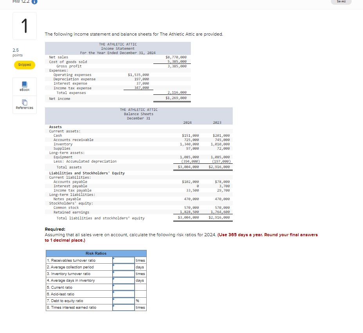Screen dimensions: 363x333
Task: Click the 2024 Retained earnings value 1,828,500
Action: click(189, 212)
